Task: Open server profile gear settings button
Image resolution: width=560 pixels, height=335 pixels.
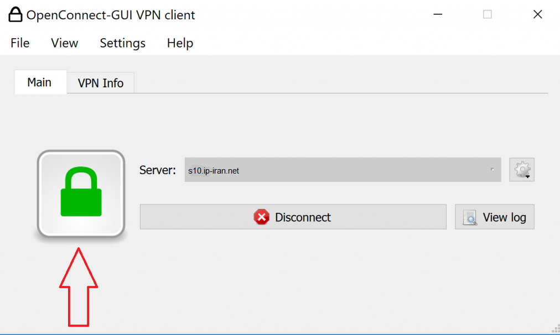Action: click(522, 170)
